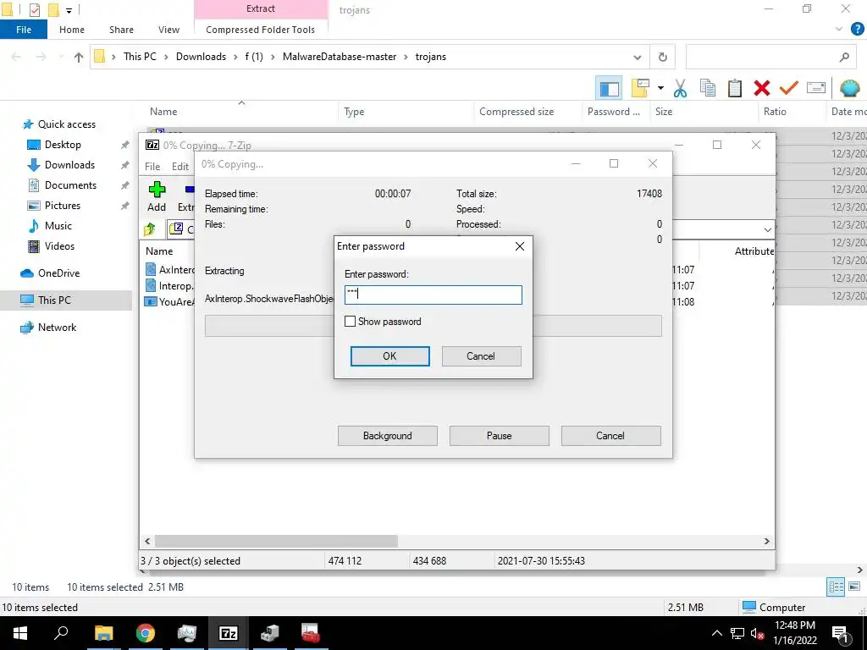Screen dimensions: 867x650
Task: Switch to large icons view in status bar
Action: (853, 587)
